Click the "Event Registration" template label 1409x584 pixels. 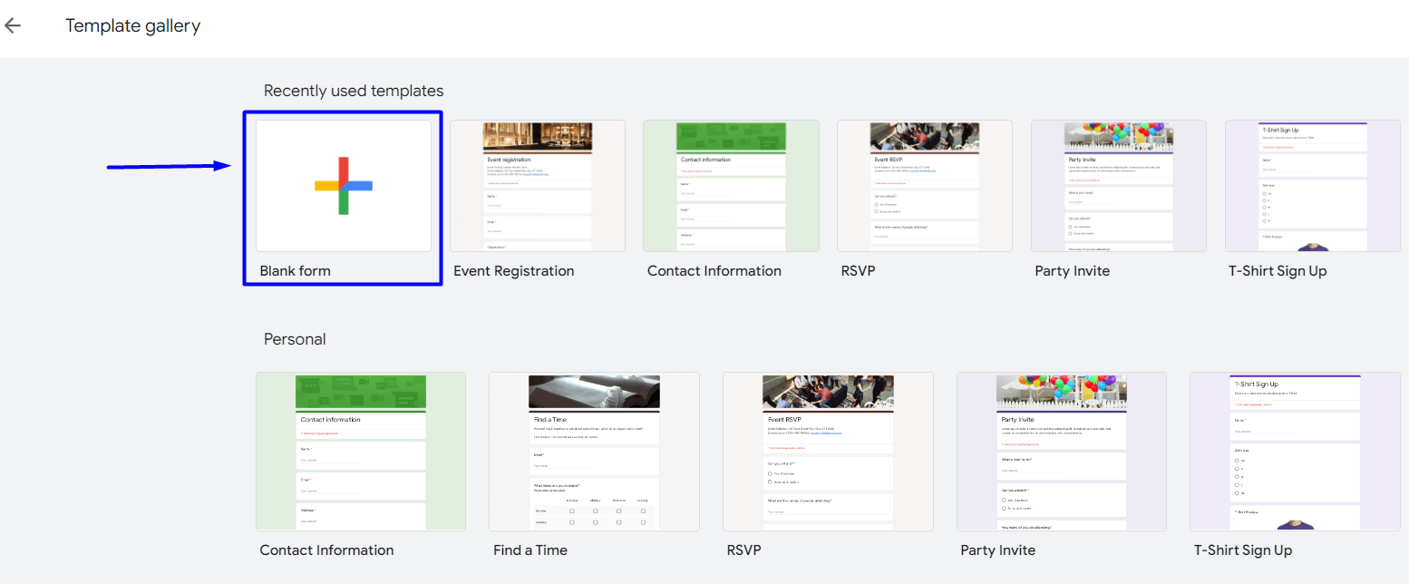coord(514,270)
